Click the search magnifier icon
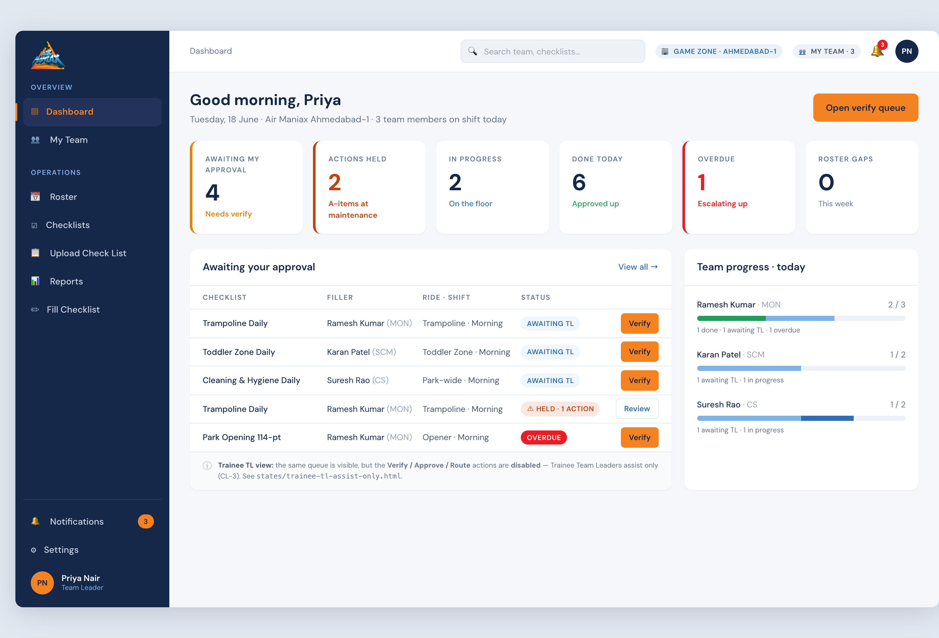This screenshot has height=638, width=939. click(472, 51)
